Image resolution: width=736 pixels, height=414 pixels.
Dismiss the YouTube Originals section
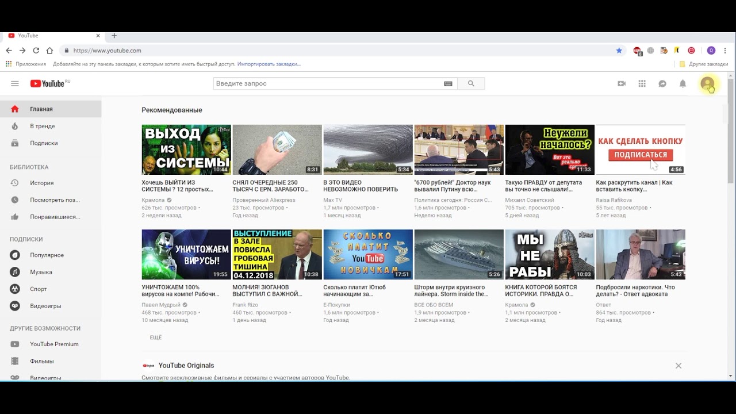pos(678,366)
